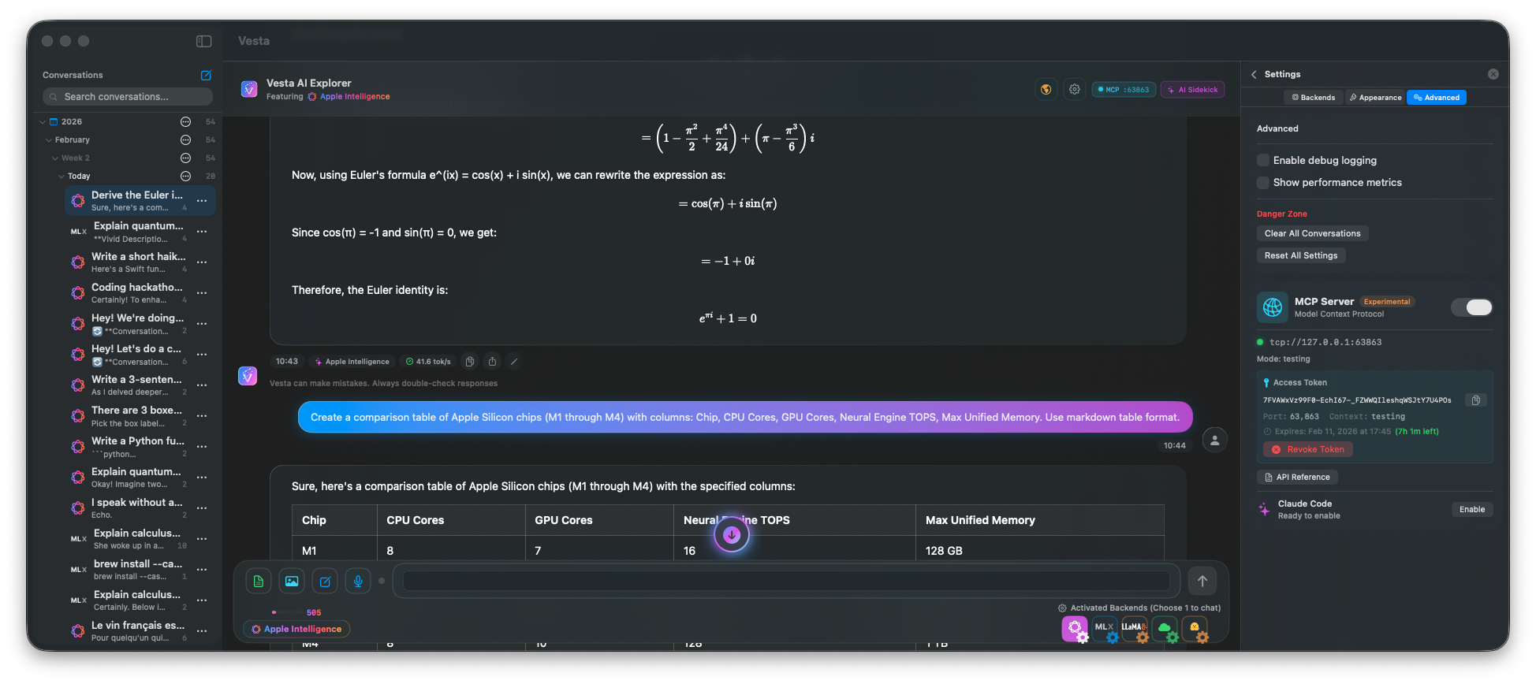The width and height of the screenshot is (1536, 684).
Task: Open the Appearance settings tab
Action: tap(1375, 98)
